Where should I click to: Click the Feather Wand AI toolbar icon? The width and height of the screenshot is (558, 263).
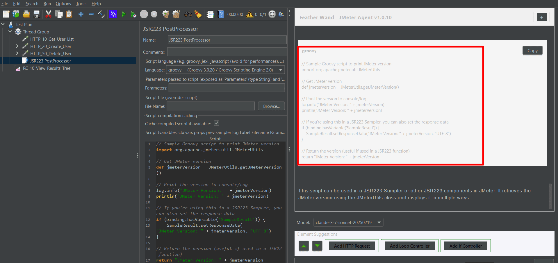pyautogui.click(x=113, y=14)
